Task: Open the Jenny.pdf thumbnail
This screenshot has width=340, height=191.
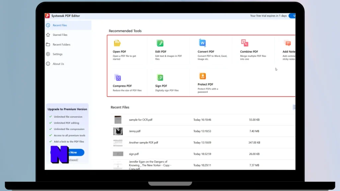Action: pyautogui.click(x=118, y=131)
